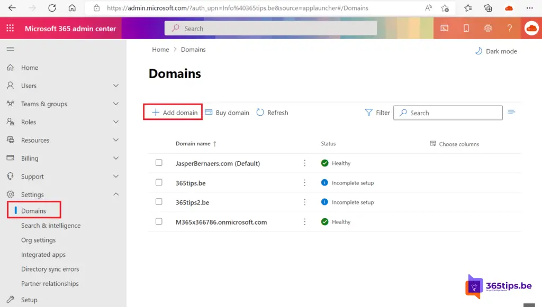Select the 365tips.be checkbox

[x=159, y=182]
